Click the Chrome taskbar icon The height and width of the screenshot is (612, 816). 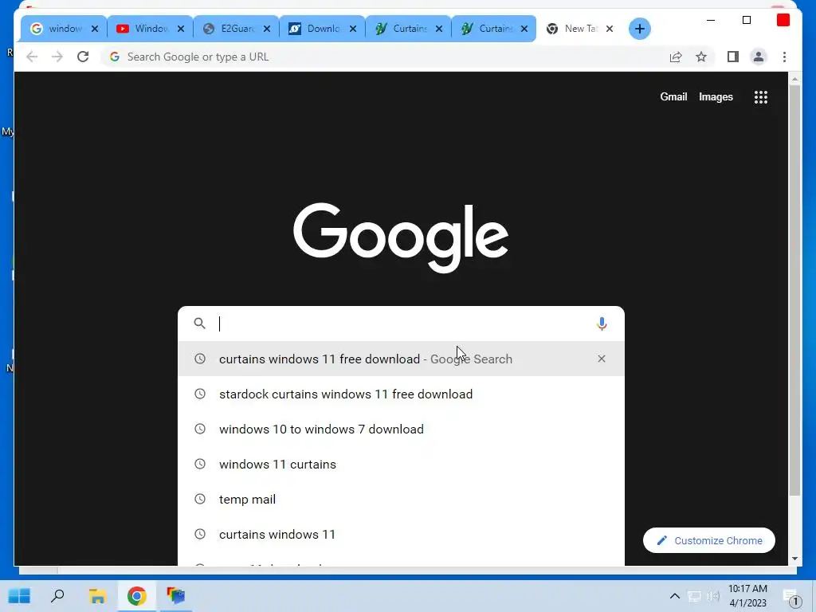coord(136,596)
